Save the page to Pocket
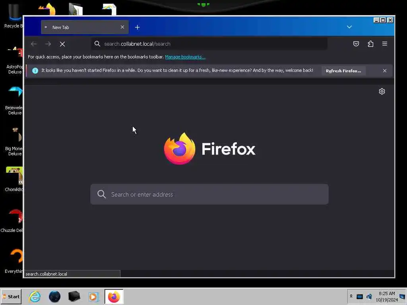407x305 pixels. point(356,44)
